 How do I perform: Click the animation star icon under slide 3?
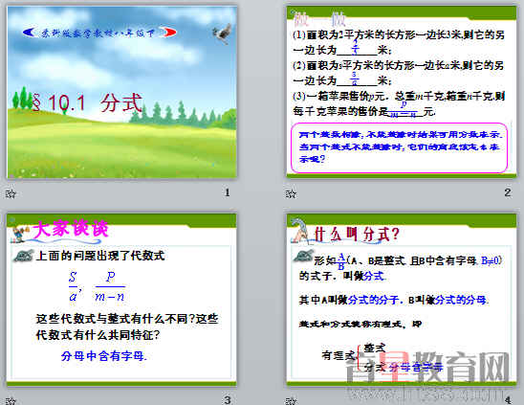[x=11, y=400]
